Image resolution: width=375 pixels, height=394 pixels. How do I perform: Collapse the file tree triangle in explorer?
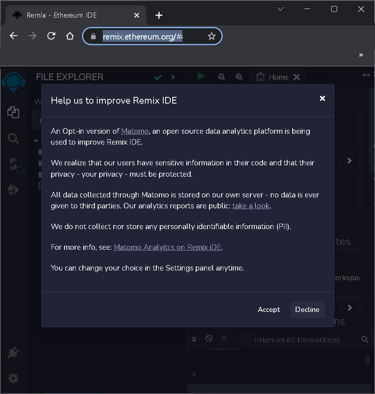(x=36, y=141)
